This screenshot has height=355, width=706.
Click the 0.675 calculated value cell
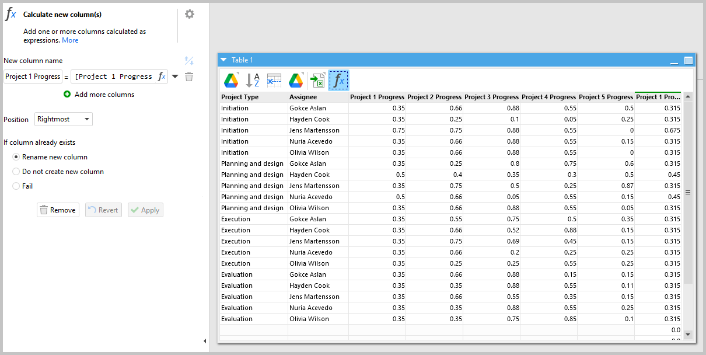pos(658,130)
